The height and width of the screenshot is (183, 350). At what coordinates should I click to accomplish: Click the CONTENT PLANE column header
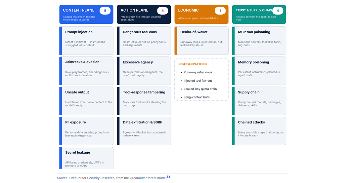86,14
